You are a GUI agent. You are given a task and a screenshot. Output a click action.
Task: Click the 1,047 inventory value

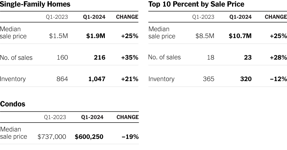coord(97,79)
